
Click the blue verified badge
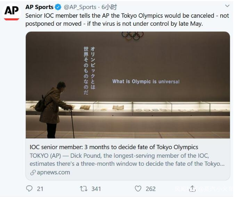point(58,7)
